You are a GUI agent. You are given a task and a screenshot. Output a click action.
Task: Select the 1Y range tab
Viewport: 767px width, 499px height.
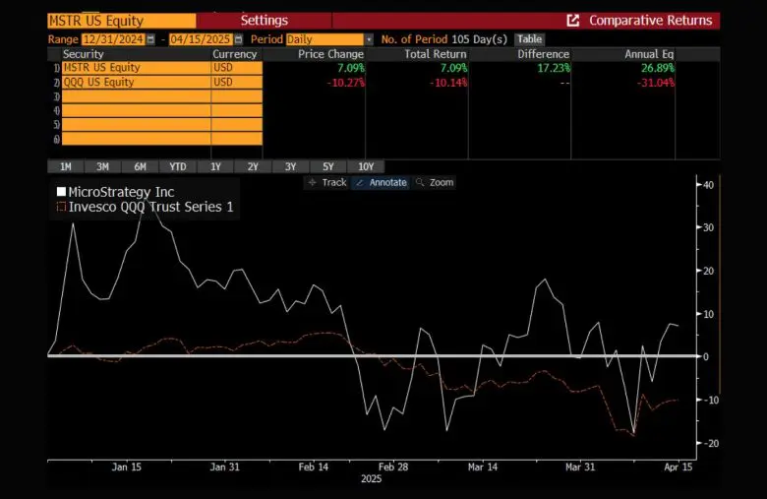[215, 166]
